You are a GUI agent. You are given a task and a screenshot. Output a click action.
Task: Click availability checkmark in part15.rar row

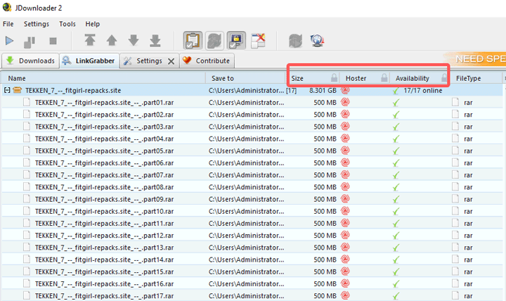396,272
